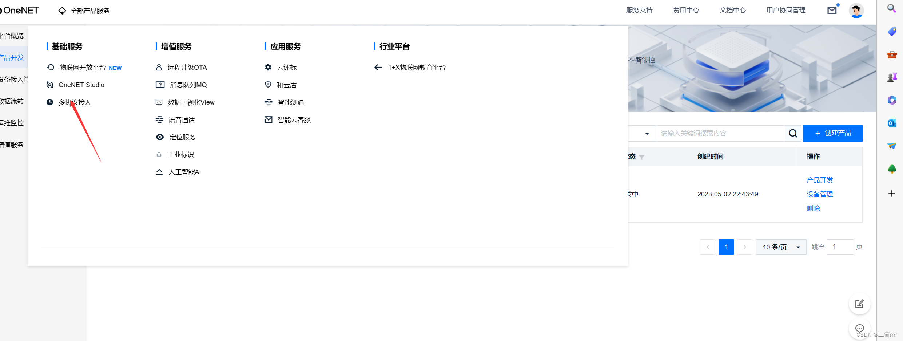Click 设备管理 action link
Screen dimensions: 903x341
pos(819,194)
